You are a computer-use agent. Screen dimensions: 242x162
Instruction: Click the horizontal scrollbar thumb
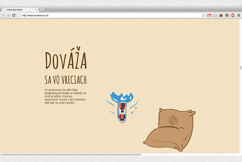tap(71, 154)
